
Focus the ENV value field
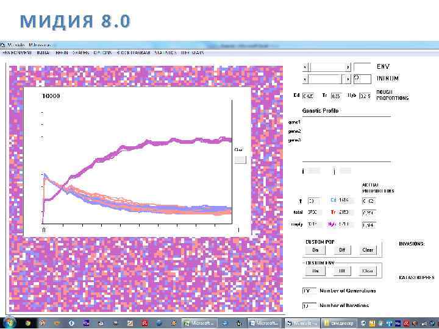pos(362,67)
